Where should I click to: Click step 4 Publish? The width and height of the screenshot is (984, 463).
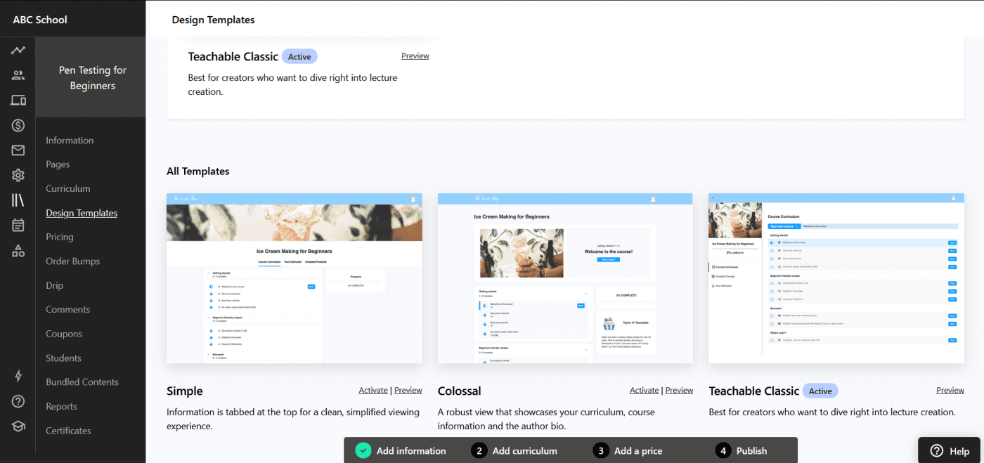click(742, 450)
